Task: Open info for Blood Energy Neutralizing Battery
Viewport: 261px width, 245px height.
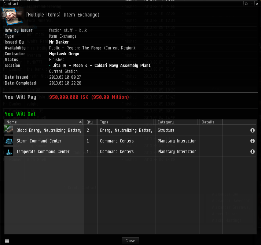Action: click(x=252, y=130)
